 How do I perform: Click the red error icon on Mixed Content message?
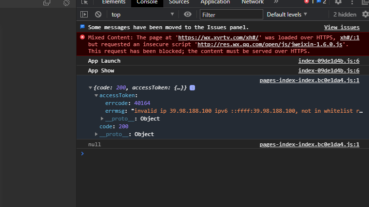coord(82,37)
